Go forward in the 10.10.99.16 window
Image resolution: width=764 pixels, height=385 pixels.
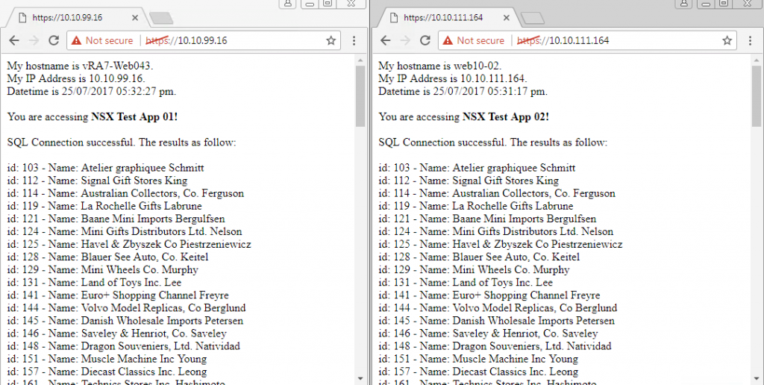point(34,40)
